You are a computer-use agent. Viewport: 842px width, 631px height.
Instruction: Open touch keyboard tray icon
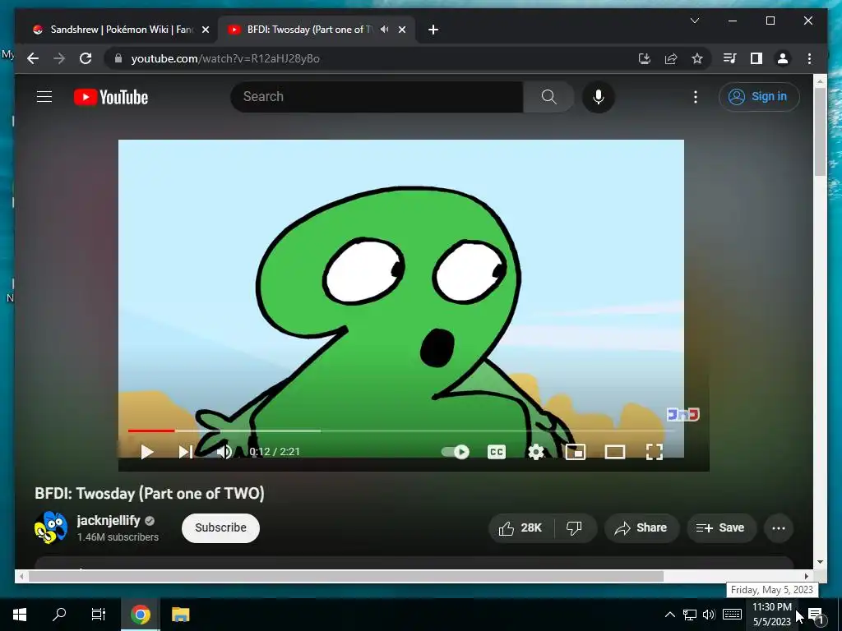coord(732,615)
